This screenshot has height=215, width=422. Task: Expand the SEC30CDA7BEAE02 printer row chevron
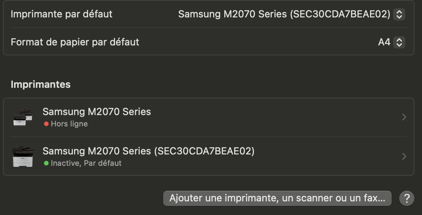(404, 156)
